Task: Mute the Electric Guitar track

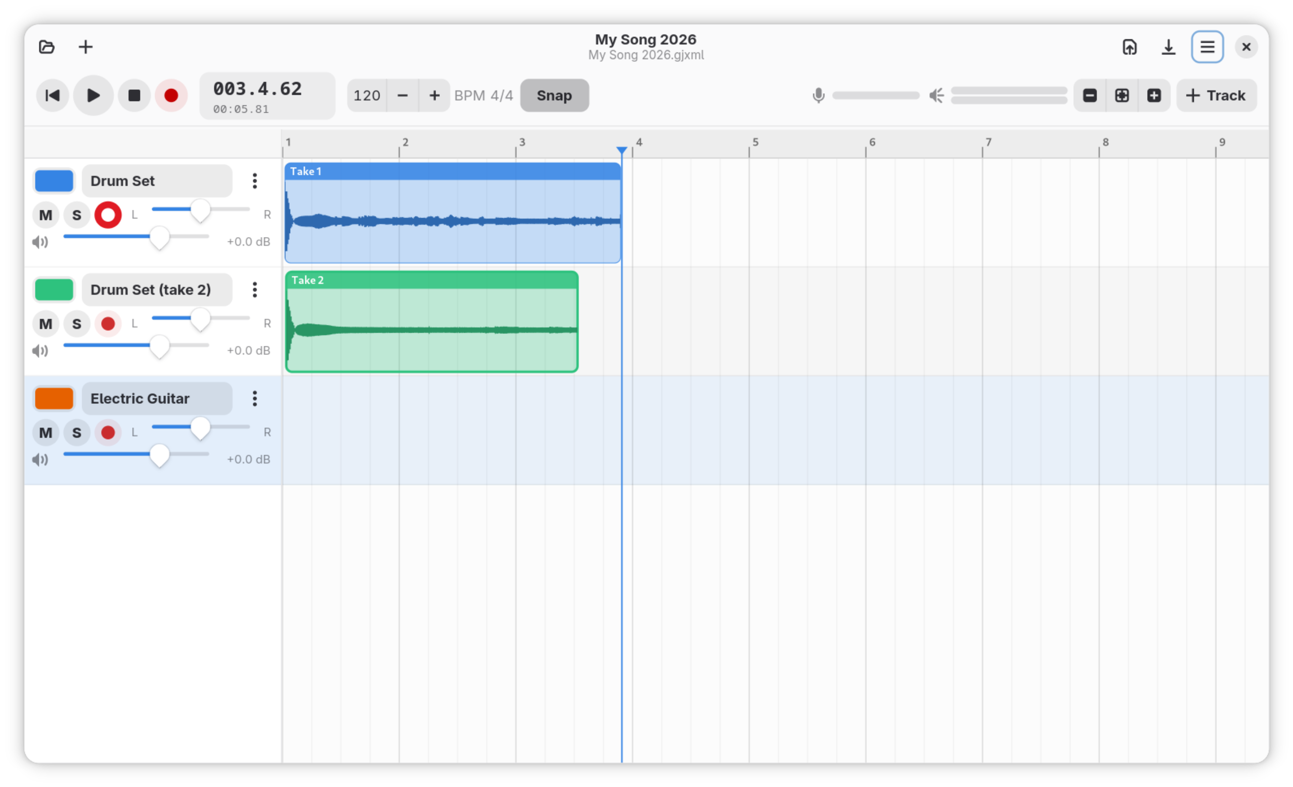Action: [46, 432]
